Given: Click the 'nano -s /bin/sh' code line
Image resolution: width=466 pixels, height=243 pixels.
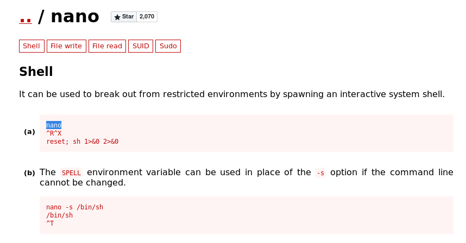Looking at the screenshot, I should (x=74, y=207).
